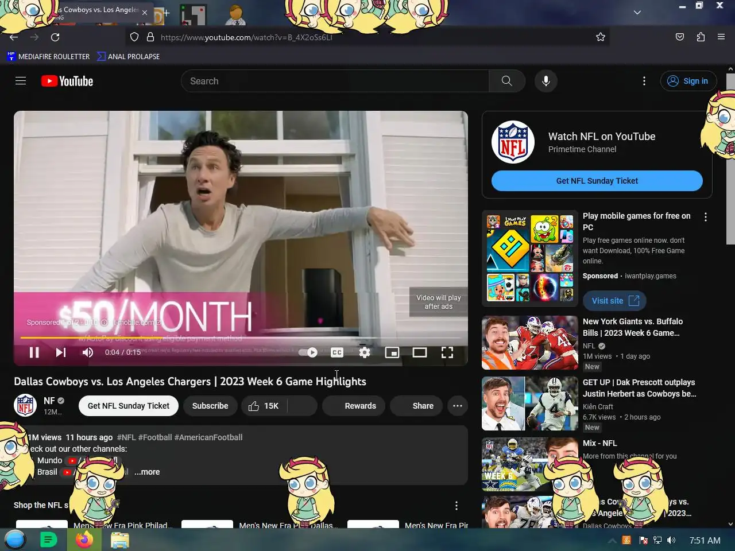Click the #AmericanFootball hashtag

[x=208, y=437]
